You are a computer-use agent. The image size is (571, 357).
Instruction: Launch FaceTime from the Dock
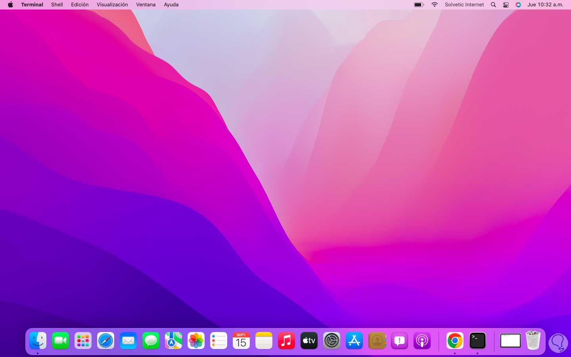pyautogui.click(x=60, y=341)
